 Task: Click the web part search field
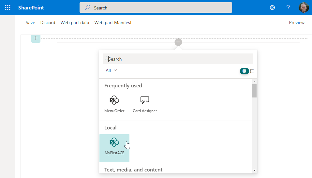[178, 59]
